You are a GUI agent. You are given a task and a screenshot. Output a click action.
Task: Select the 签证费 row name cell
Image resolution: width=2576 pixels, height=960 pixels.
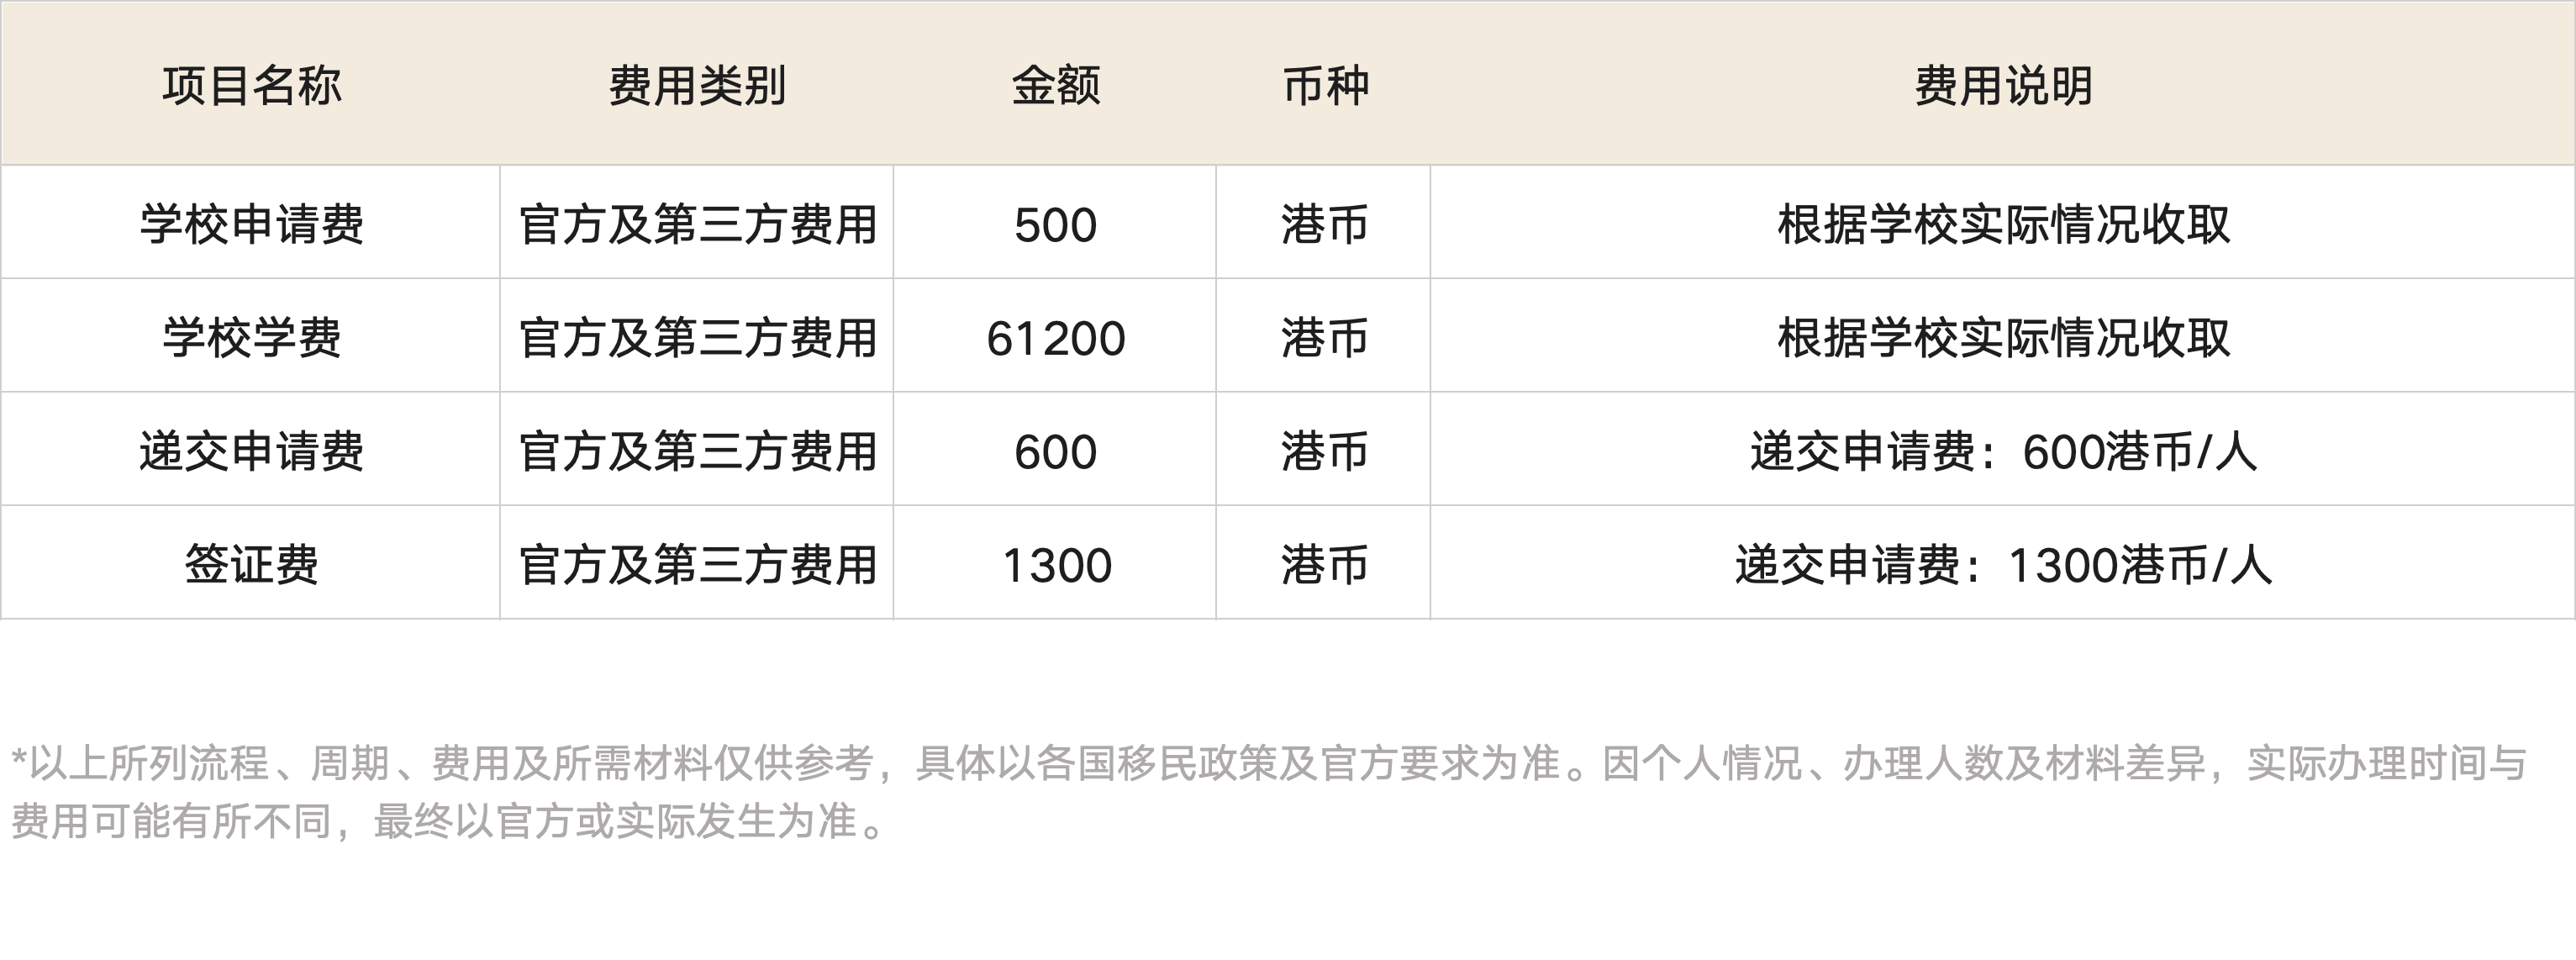[251, 564]
